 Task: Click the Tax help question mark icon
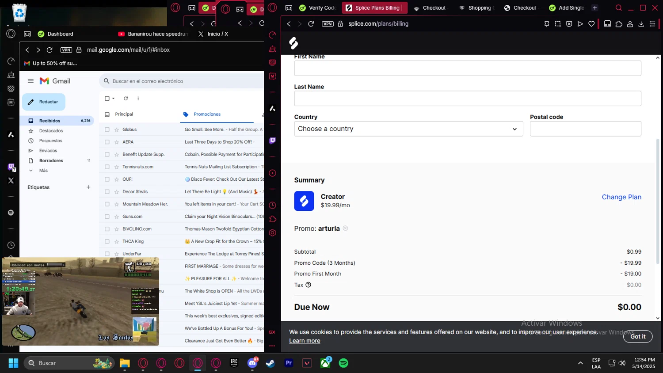coord(309,285)
